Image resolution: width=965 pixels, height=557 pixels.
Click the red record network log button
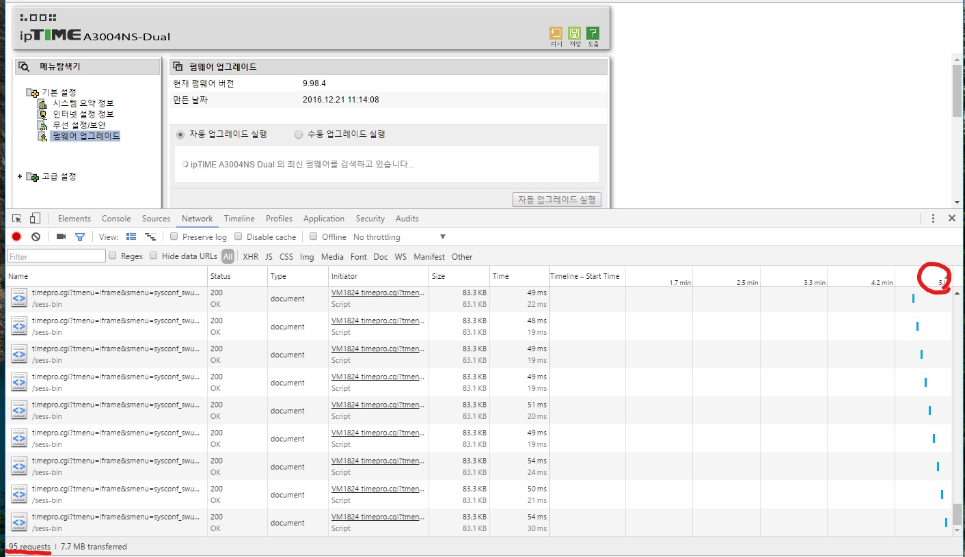(x=16, y=236)
